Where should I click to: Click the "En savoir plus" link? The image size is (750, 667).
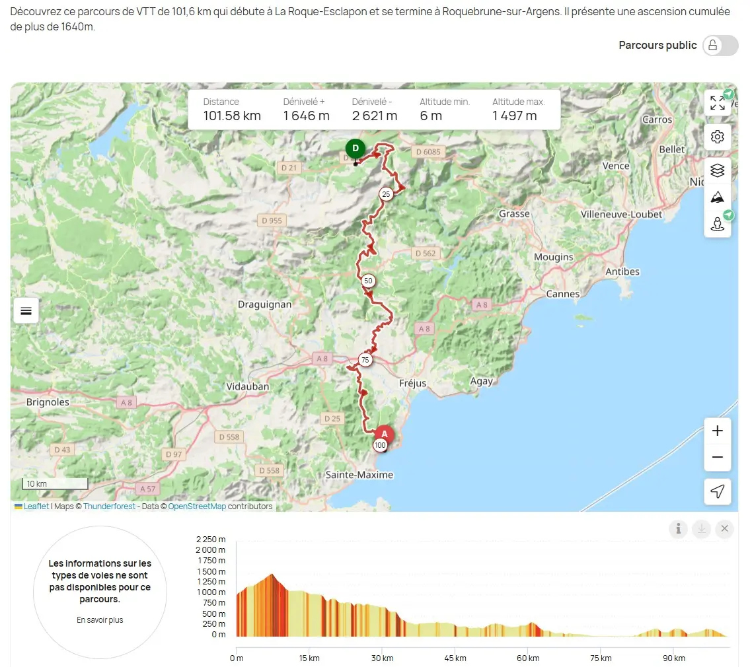point(100,620)
